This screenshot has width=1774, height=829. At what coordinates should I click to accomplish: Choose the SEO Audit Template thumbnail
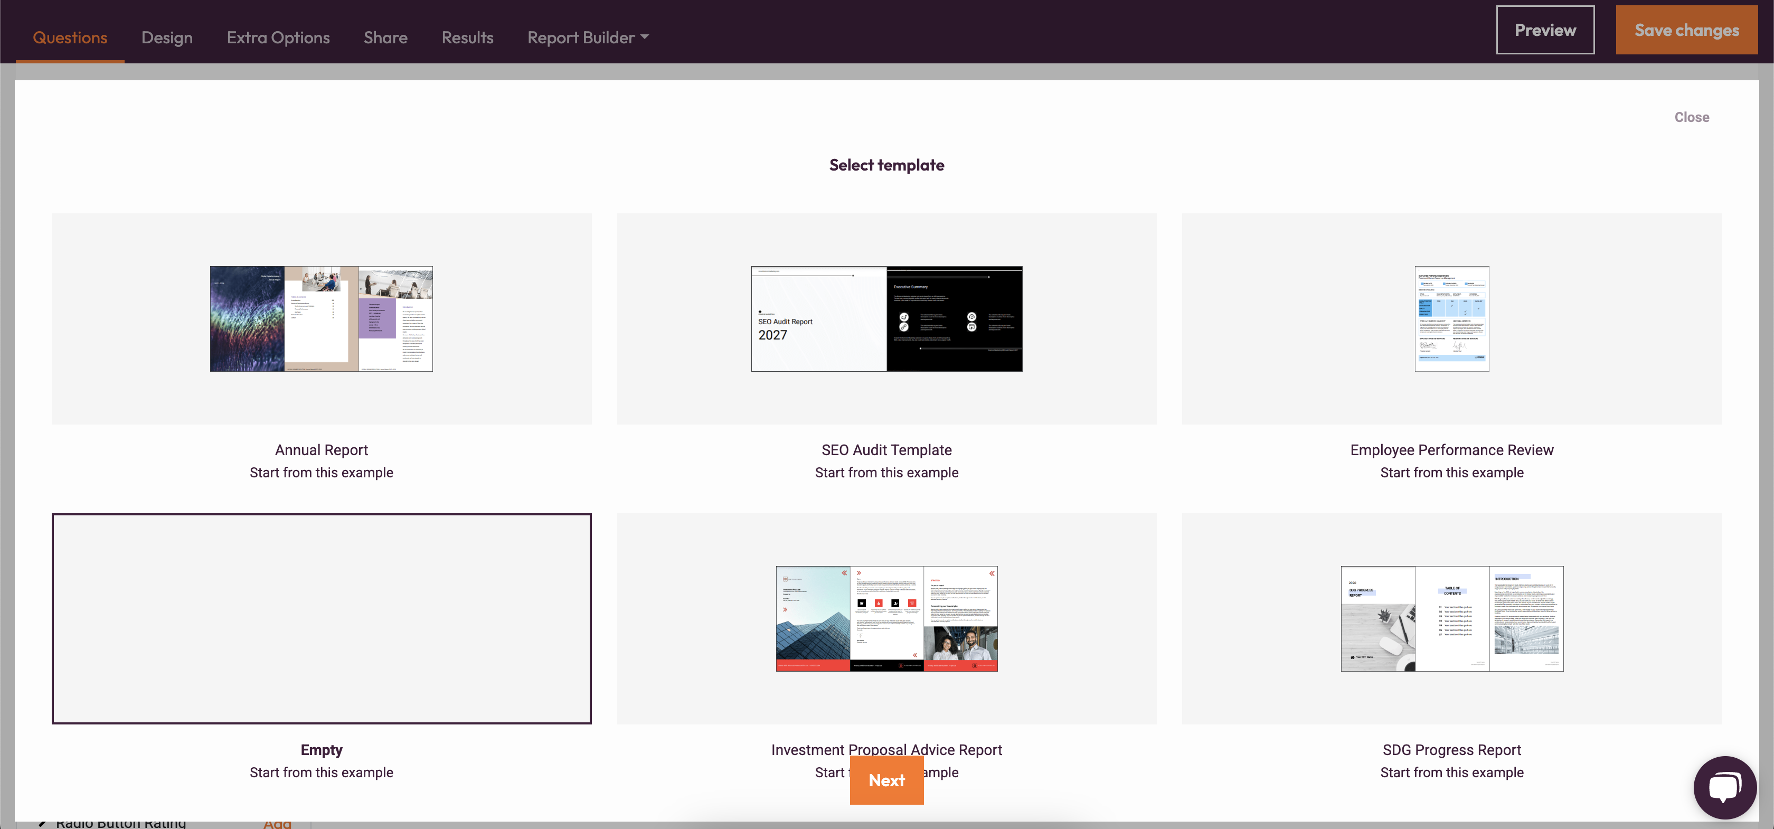point(885,319)
